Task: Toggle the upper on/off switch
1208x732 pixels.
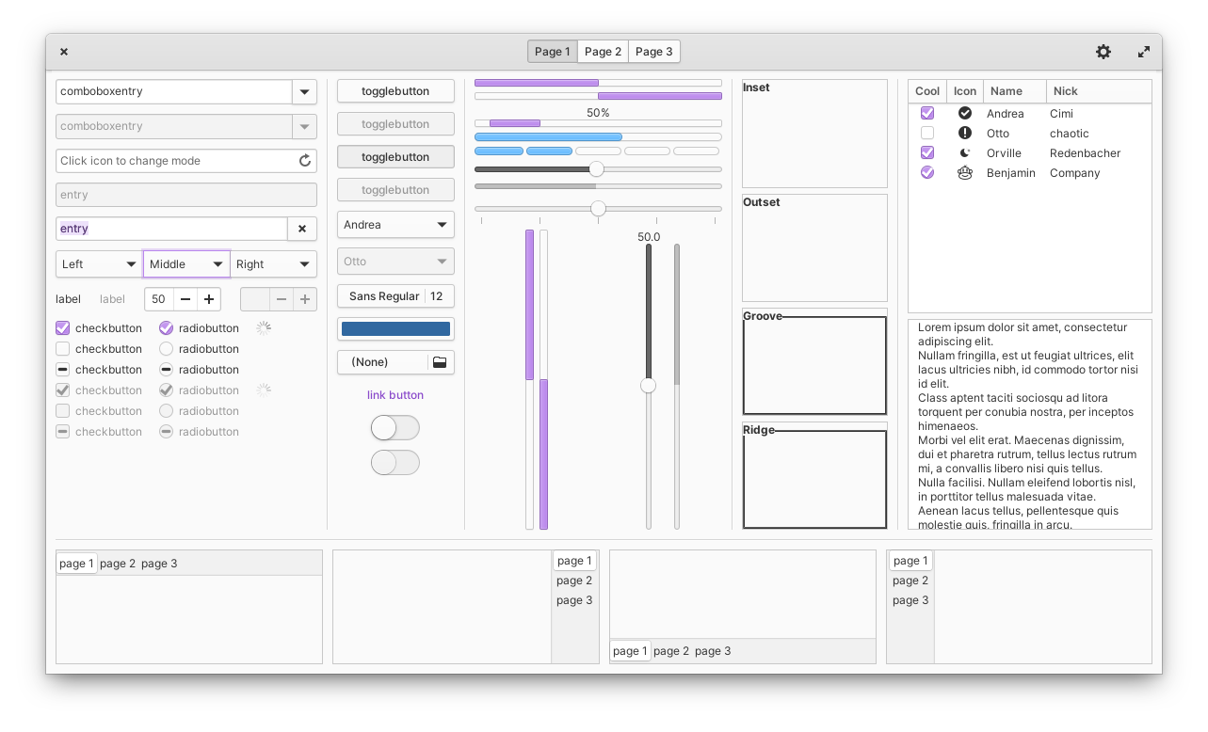Action: click(395, 428)
